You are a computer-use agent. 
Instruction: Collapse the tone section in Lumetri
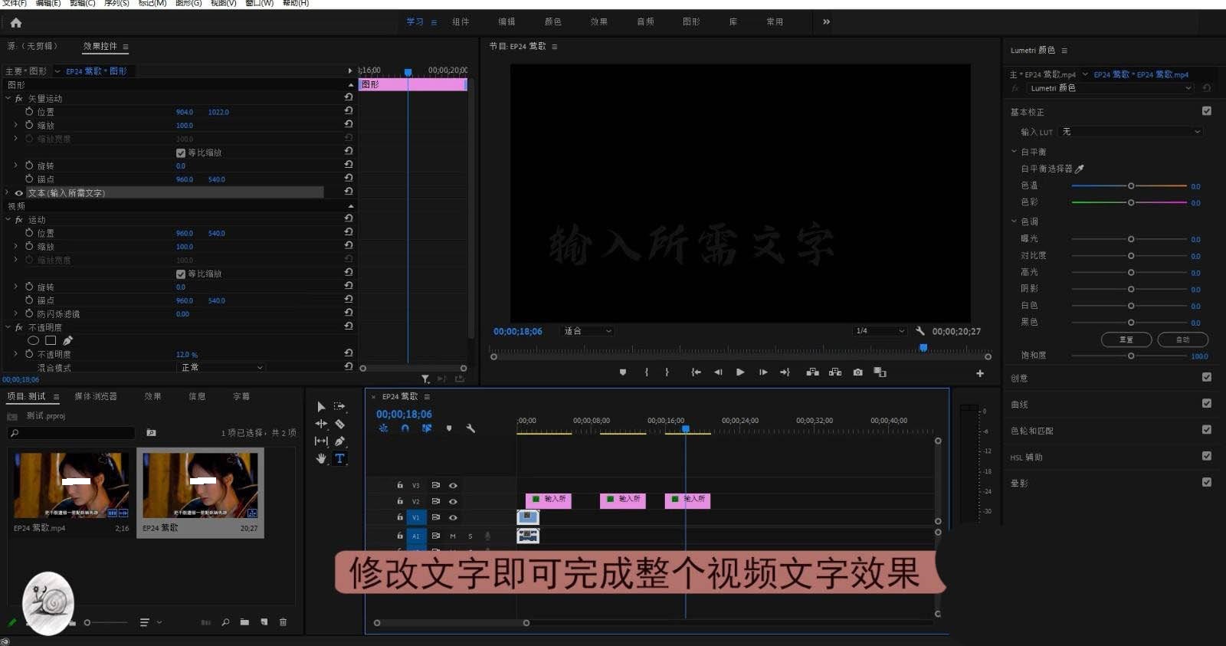(1014, 221)
